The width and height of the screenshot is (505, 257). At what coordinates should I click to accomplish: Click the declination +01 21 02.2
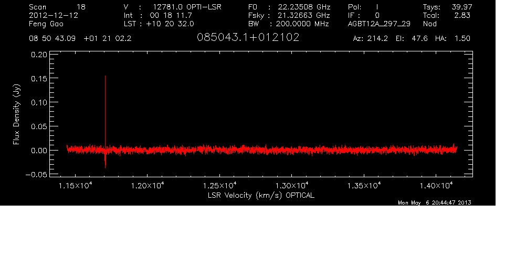point(108,38)
